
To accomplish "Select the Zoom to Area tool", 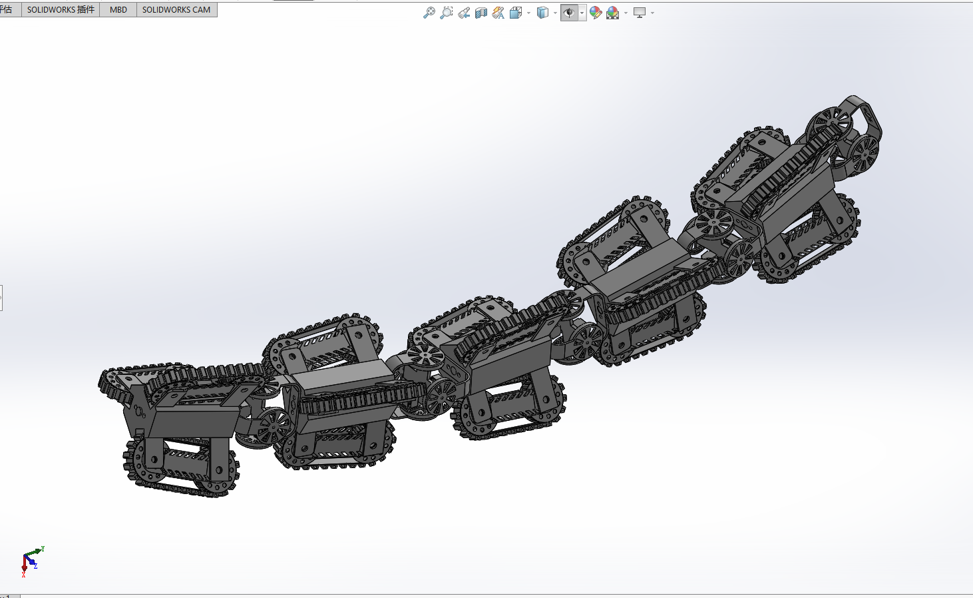I will (447, 13).
